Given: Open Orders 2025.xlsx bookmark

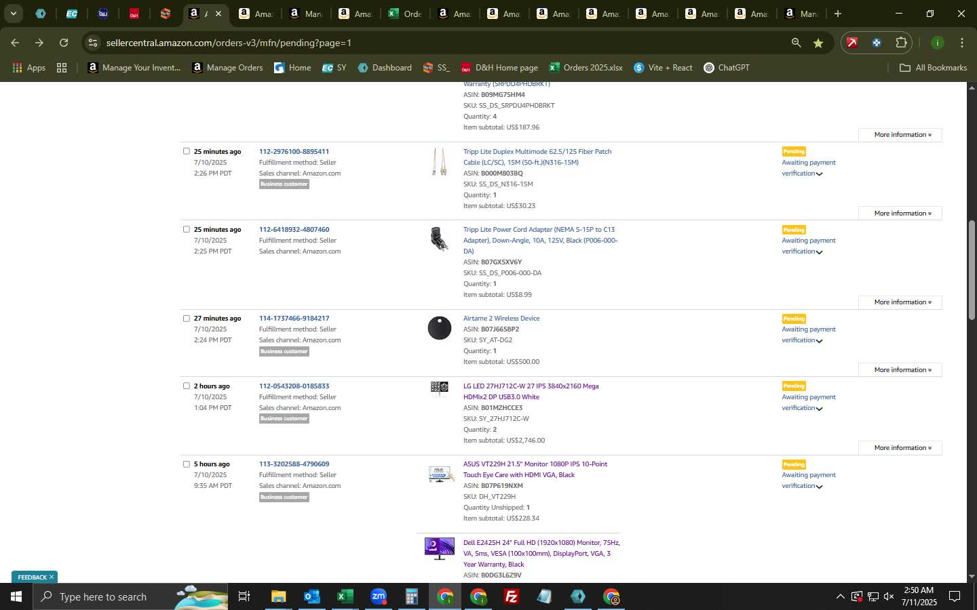Looking at the screenshot, I should click(x=586, y=68).
